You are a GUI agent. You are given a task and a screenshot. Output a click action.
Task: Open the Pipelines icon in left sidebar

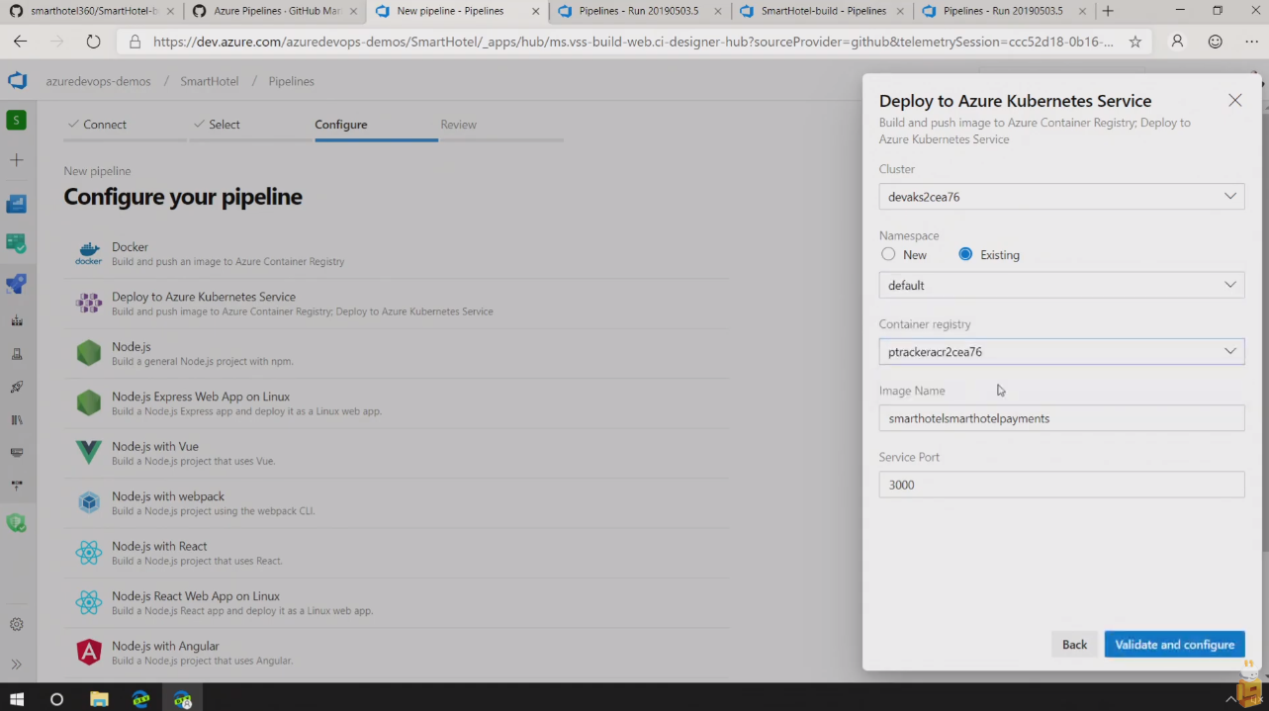[16, 284]
